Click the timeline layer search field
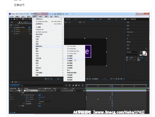This screenshot has height=117, width=155. 42,85
